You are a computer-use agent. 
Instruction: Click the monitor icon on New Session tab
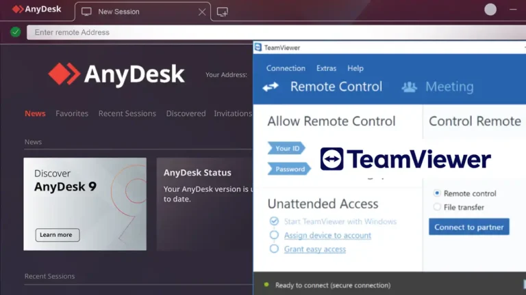tap(86, 12)
